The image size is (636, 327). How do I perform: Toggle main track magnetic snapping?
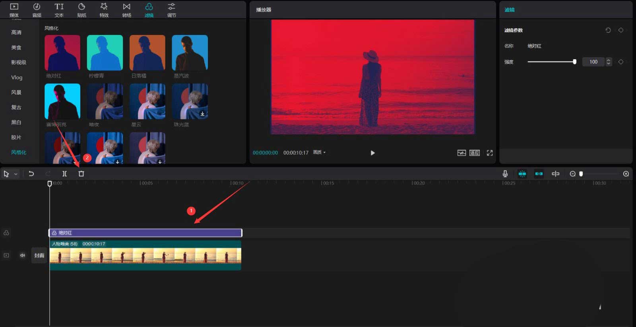pos(522,174)
